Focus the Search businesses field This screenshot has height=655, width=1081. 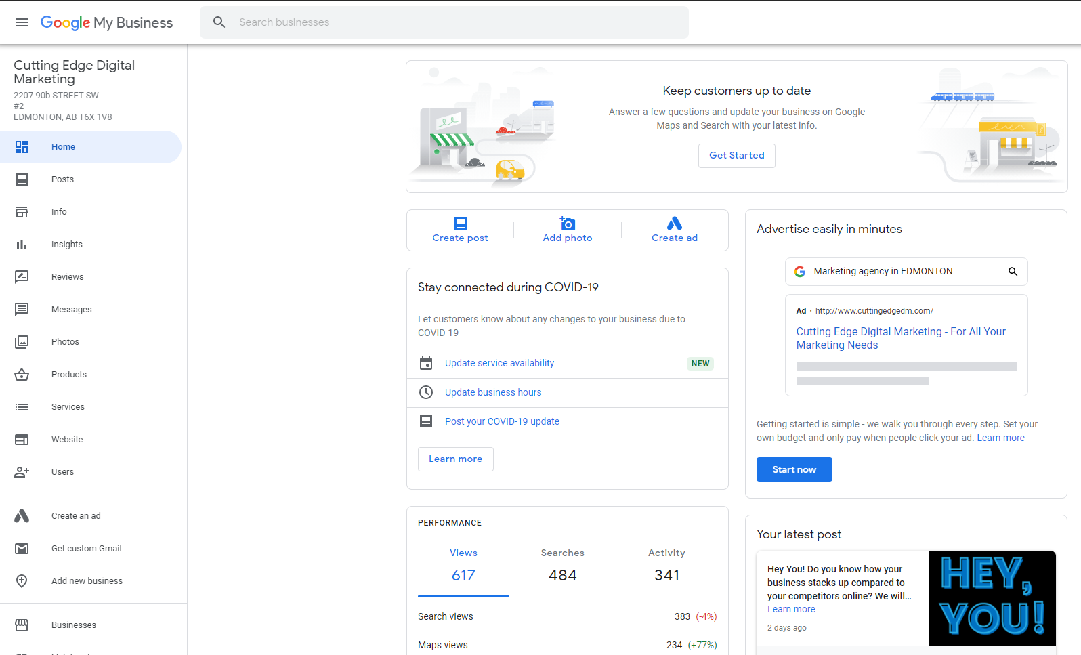(x=444, y=22)
